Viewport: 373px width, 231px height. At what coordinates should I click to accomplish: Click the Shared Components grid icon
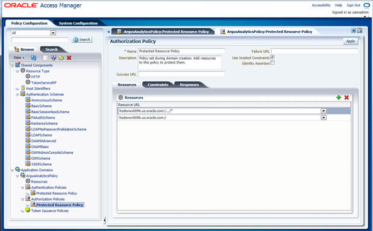pyautogui.click(x=17, y=65)
